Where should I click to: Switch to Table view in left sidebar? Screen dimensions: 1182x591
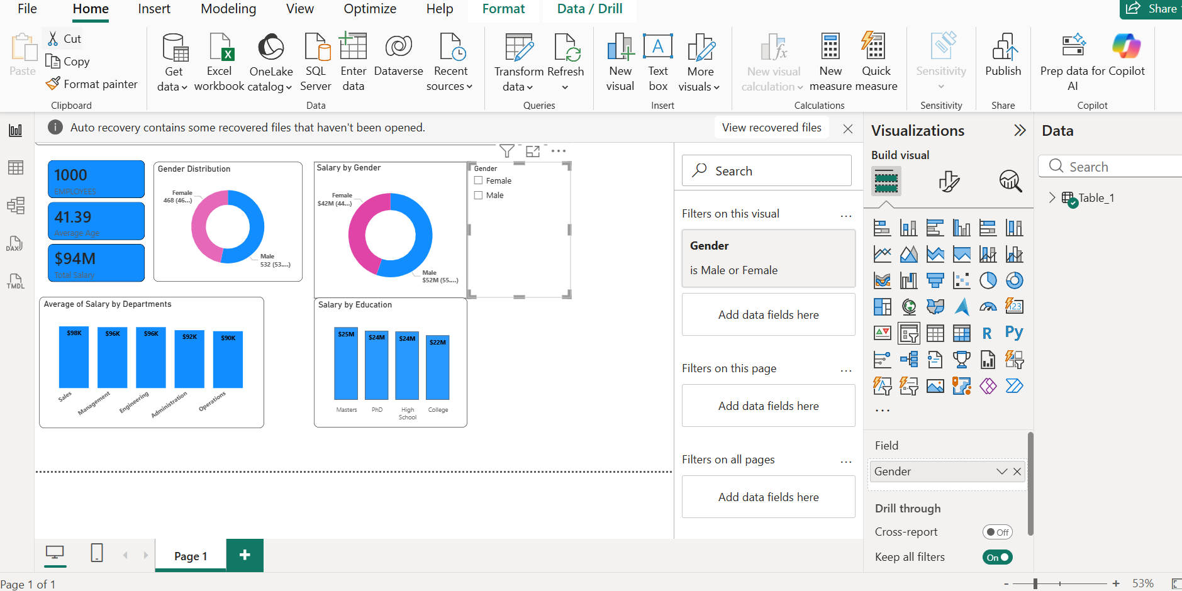tap(16, 167)
